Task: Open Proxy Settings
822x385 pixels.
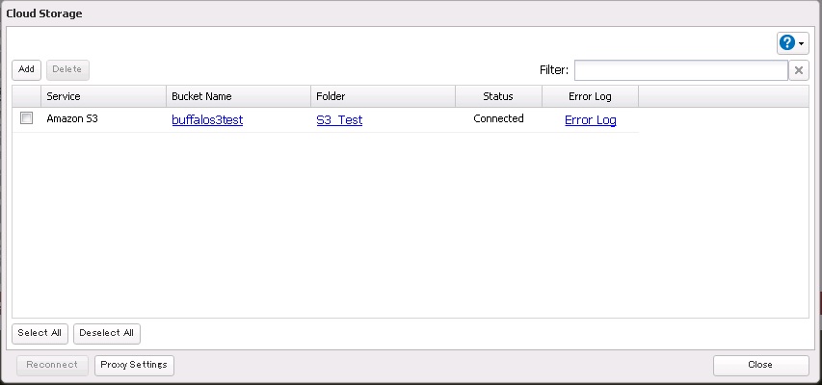Action: pyautogui.click(x=134, y=365)
